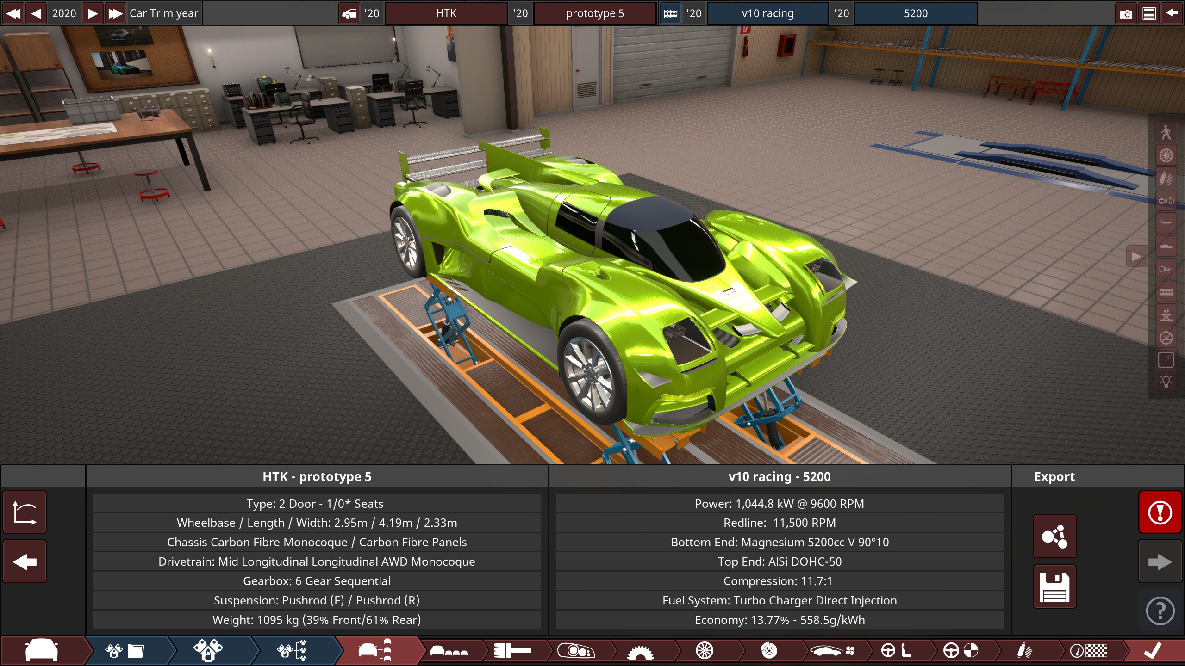Take a screenshot with the camera icon
The height and width of the screenshot is (666, 1185).
pyautogui.click(x=1126, y=13)
